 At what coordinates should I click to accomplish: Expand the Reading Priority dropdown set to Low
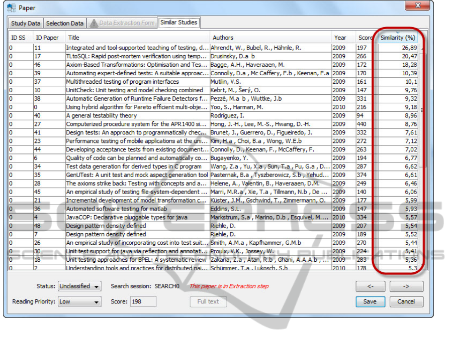point(79,302)
